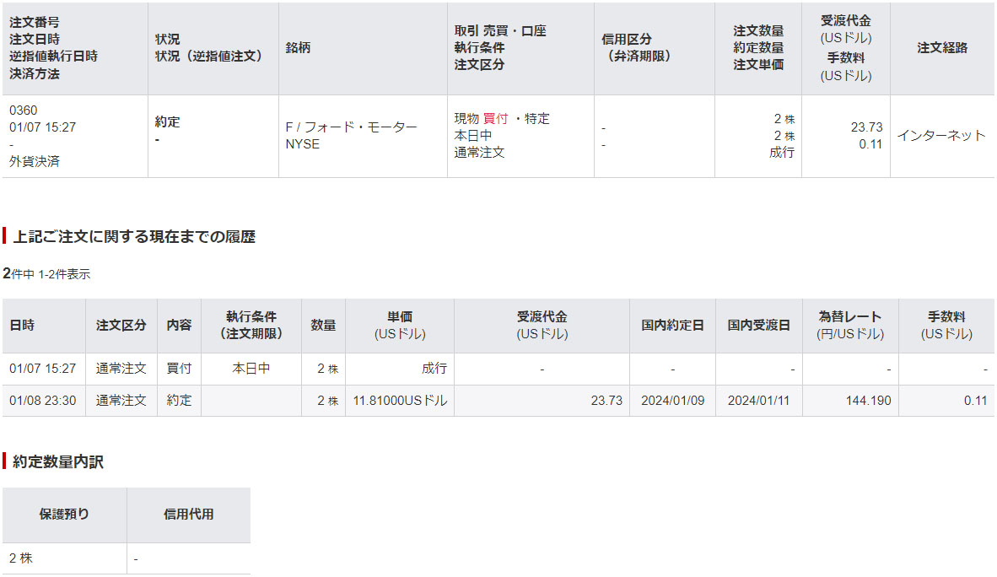The image size is (997, 577).
Task: Click the 2024/01/11 domestic settlement date
Action: [758, 401]
